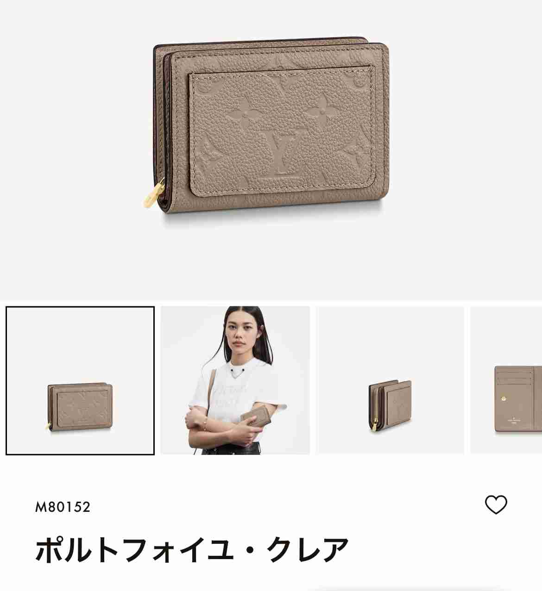Select the front-view wallet thumbnail
This screenshot has height=591, width=542.
(80, 380)
